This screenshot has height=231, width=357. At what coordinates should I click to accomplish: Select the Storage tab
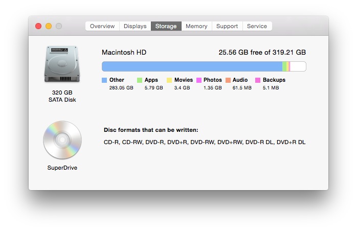click(x=166, y=26)
